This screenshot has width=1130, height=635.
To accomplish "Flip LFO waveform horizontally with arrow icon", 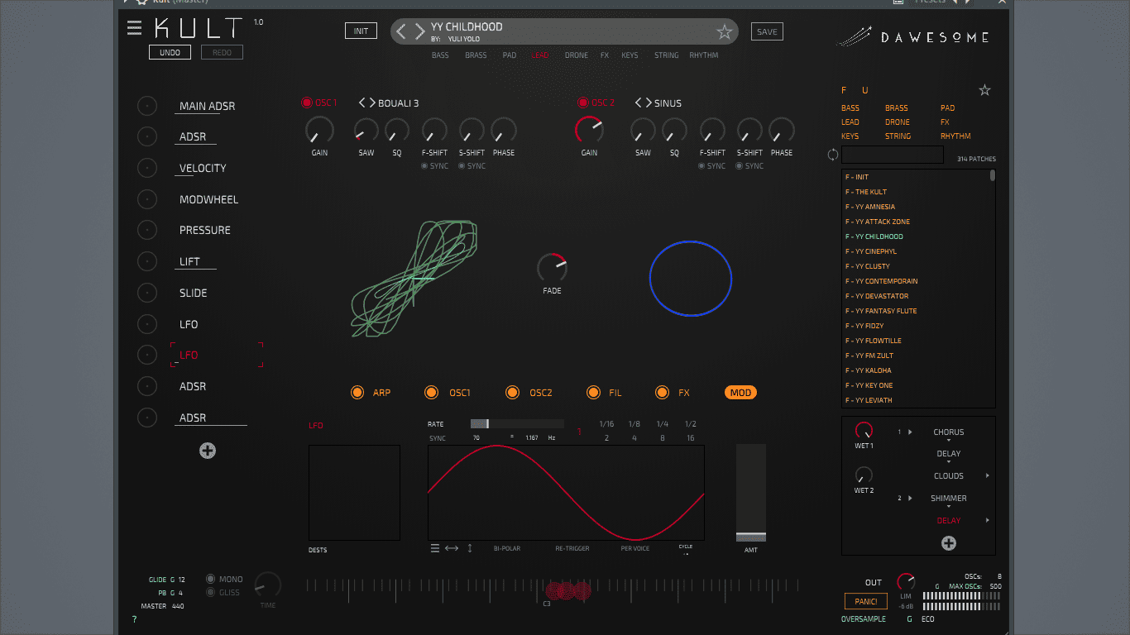I will tap(452, 548).
